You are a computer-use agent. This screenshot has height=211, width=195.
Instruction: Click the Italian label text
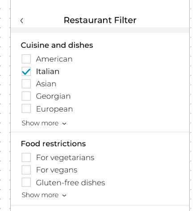coord(48,71)
